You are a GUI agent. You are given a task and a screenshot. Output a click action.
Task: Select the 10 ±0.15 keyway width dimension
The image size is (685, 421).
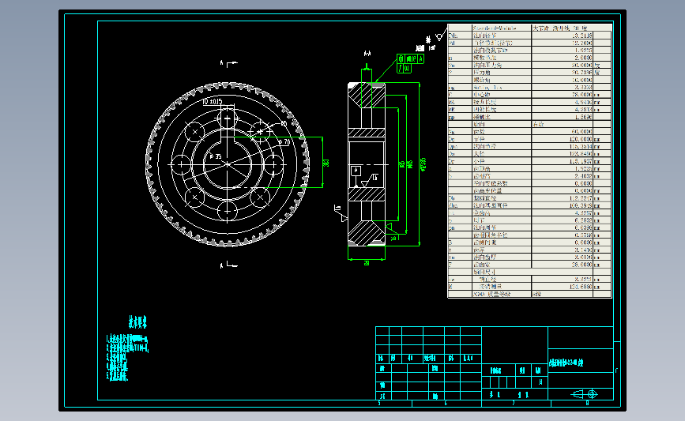[x=213, y=101]
